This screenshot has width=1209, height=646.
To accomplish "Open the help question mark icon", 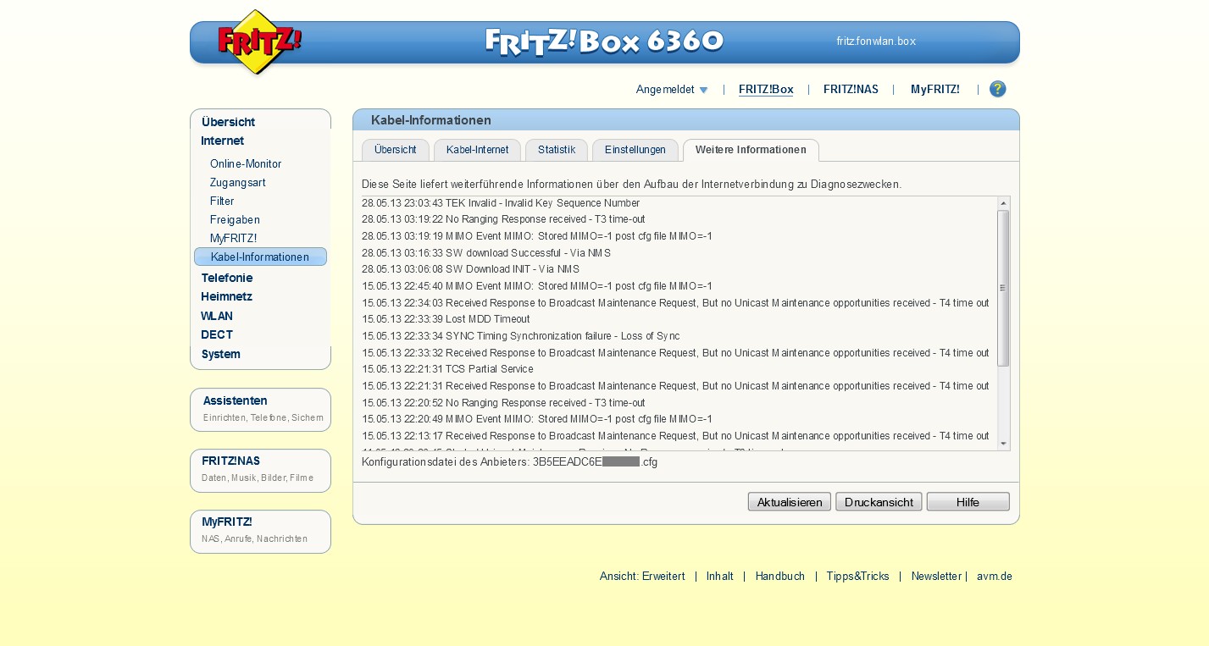I will [x=998, y=89].
